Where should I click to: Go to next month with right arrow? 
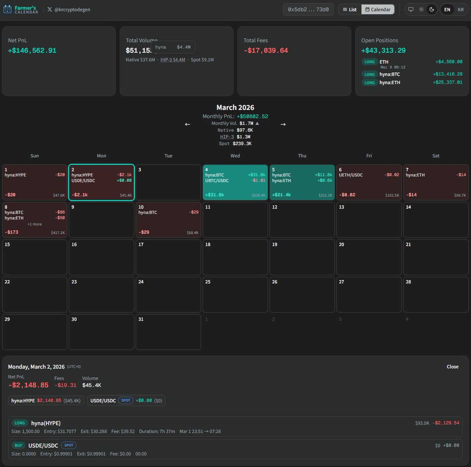pyautogui.click(x=283, y=124)
